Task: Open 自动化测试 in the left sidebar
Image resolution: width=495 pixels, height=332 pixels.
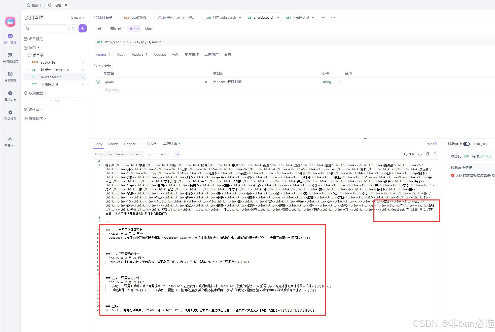Action: 10,58
